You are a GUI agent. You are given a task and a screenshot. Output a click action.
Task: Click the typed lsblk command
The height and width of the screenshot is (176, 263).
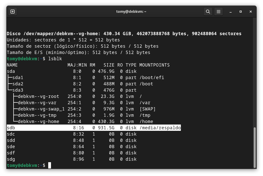55,59
